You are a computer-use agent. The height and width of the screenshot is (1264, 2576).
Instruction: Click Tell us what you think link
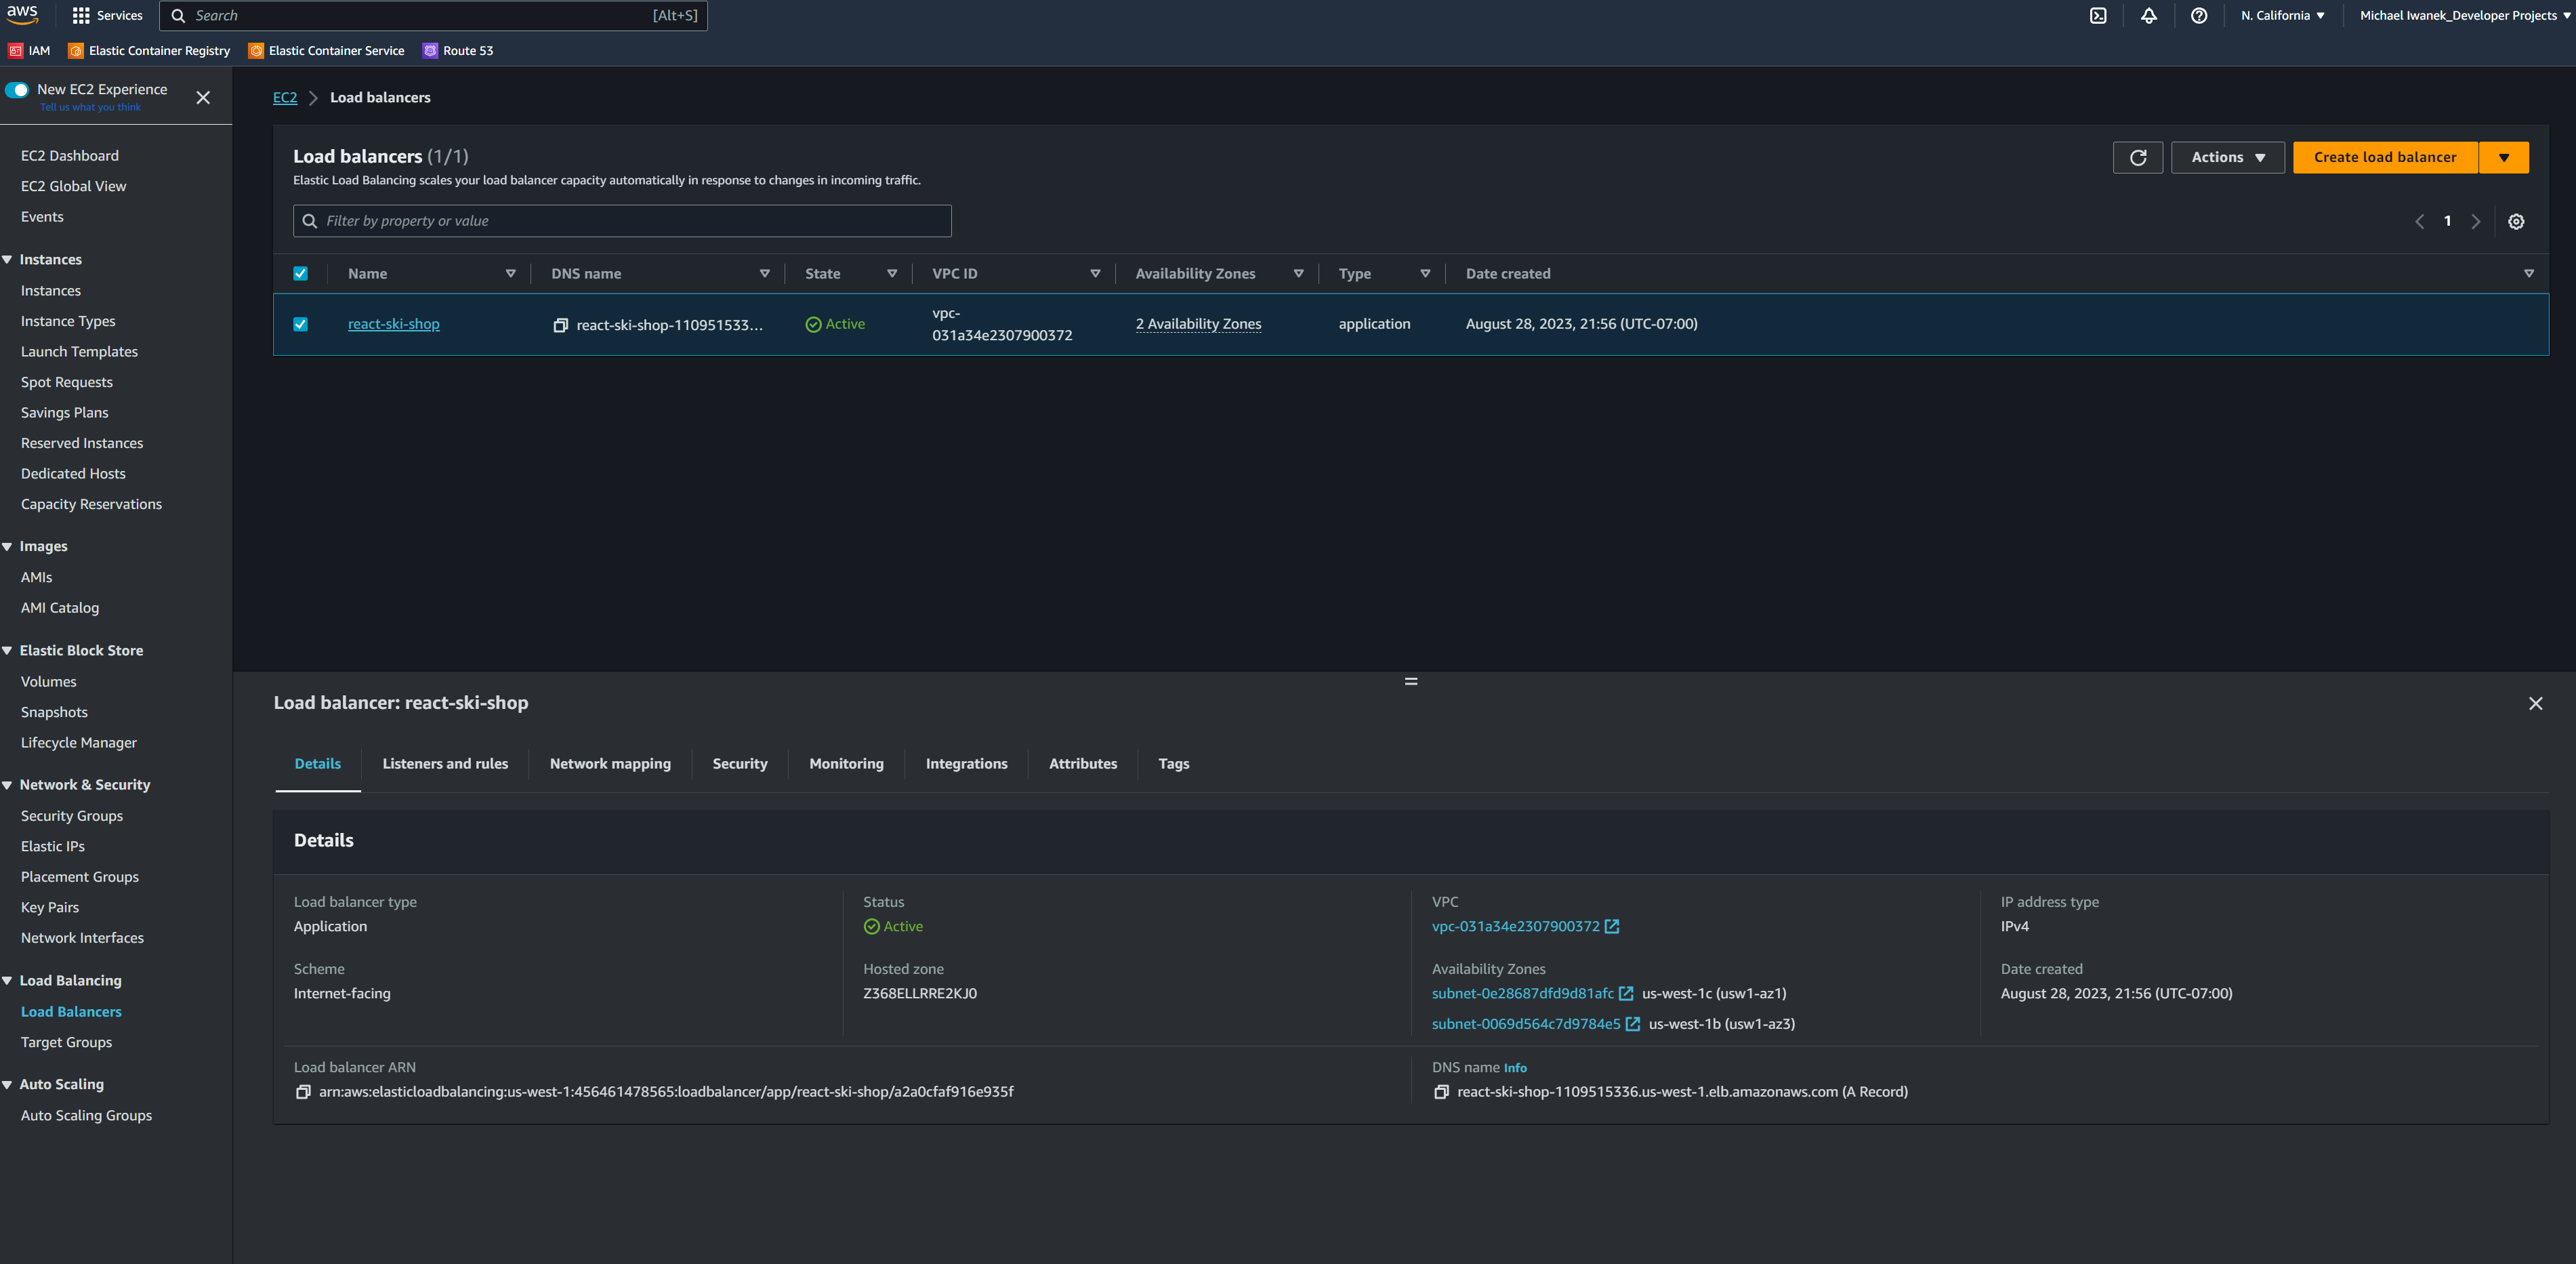pyautogui.click(x=90, y=107)
